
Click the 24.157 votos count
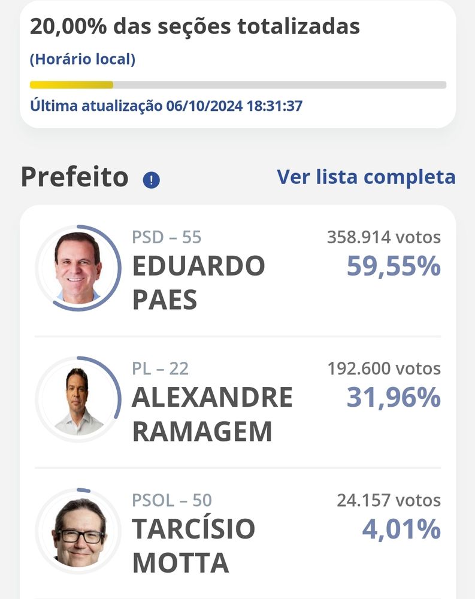[x=388, y=500]
